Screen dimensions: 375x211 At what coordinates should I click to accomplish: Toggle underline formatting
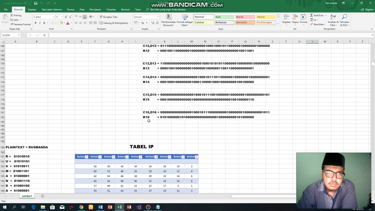click(x=44, y=23)
